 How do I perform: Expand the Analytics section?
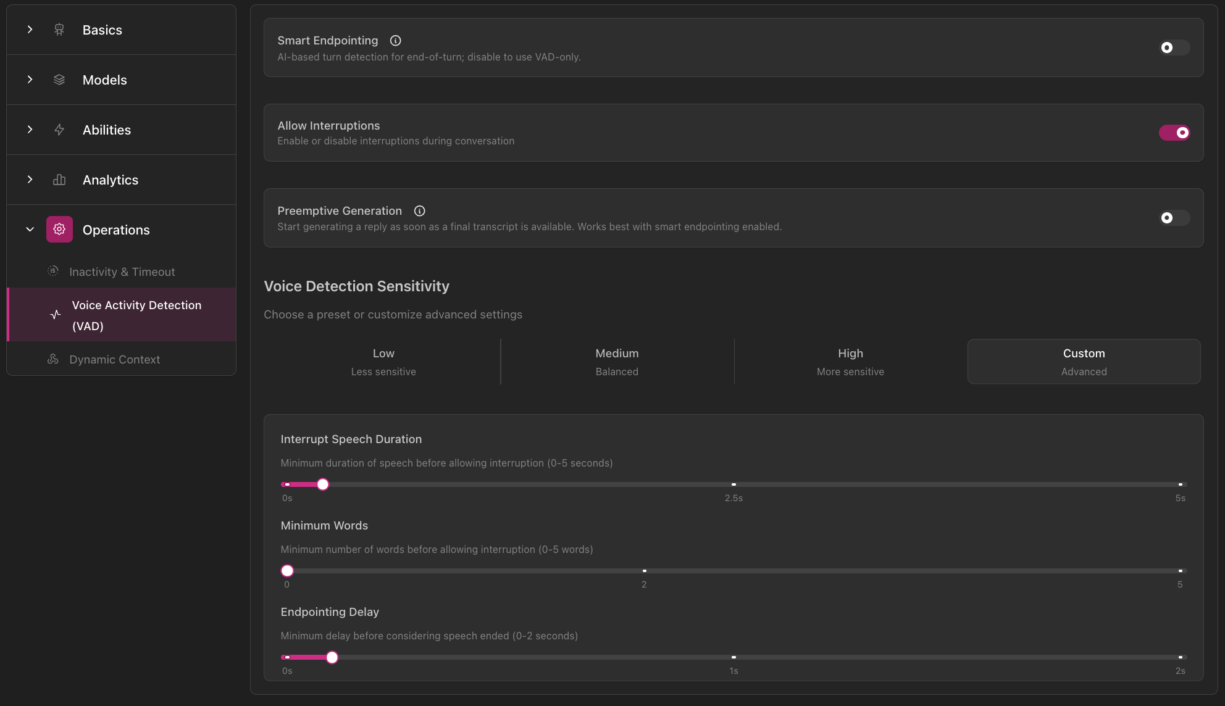(x=30, y=180)
